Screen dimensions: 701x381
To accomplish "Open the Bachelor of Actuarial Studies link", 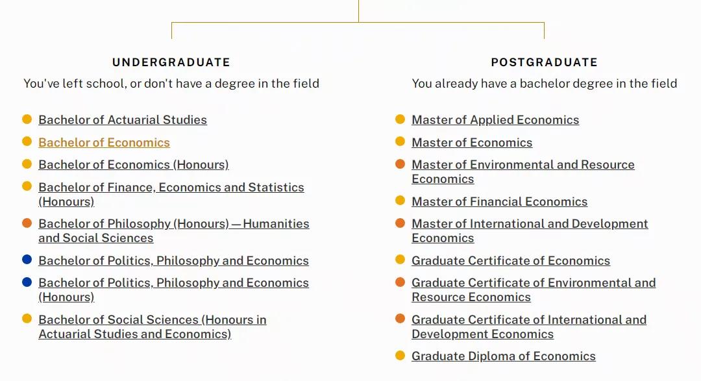I will tap(123, 120).
